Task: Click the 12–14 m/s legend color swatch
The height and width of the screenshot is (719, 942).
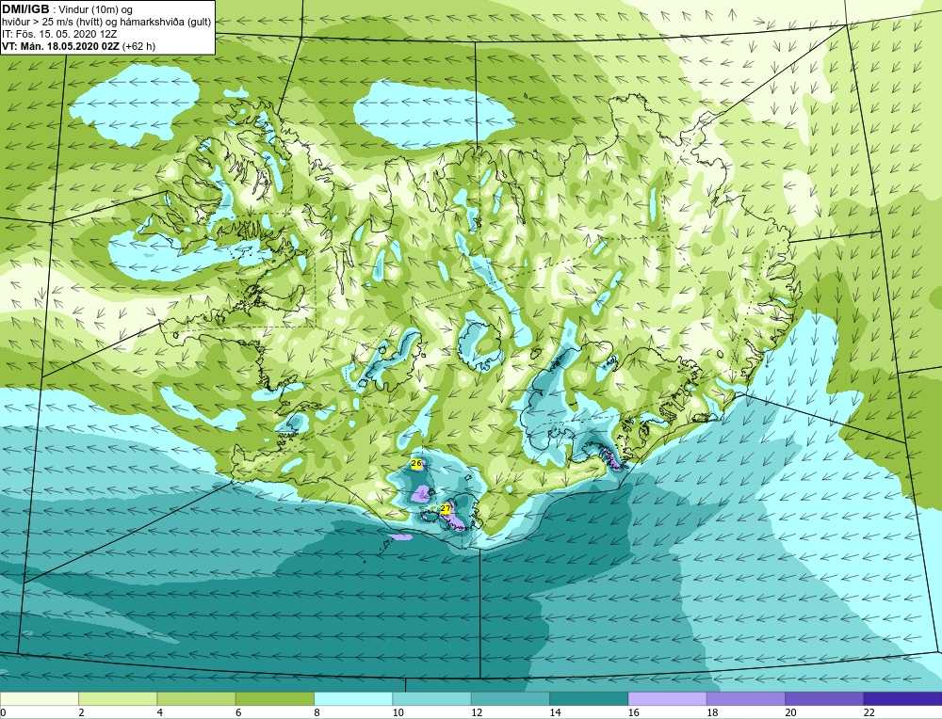Action: coord(510,698)
